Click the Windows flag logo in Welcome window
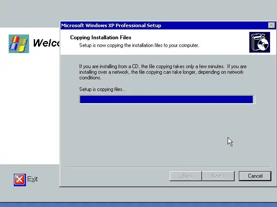The width and height of the screenshot is (277, 207). pos(19,44)
